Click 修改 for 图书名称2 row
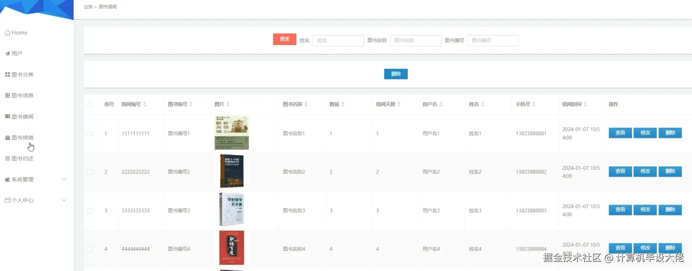Screen dimensions: 692x271 645,171
